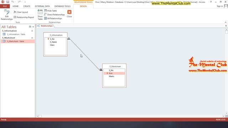The height and width of the screenshot is (128, 228).
Task: Collapse the S_Information group
Action: [x=32, y=31]
